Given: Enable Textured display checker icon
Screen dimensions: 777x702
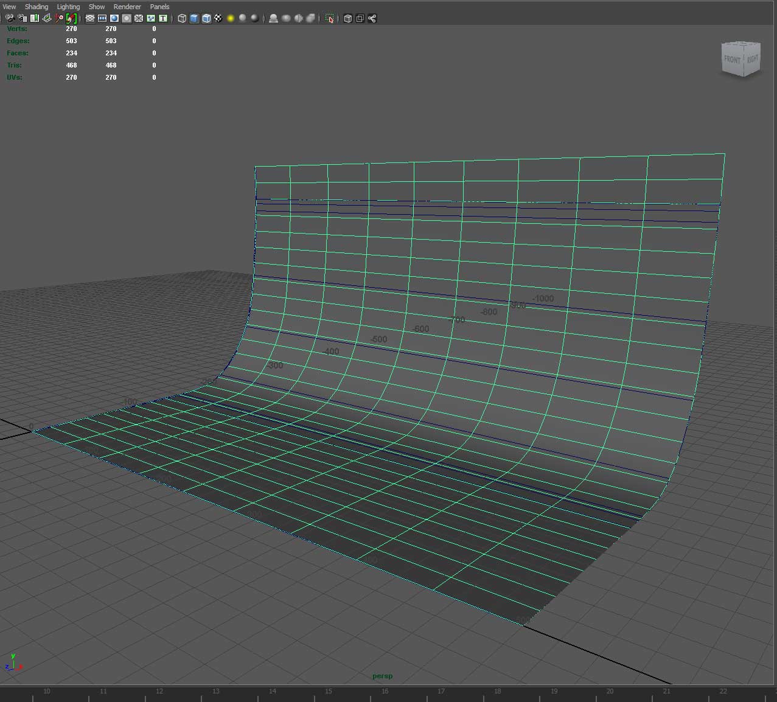Looking at the screenshot, I should 218,18.
